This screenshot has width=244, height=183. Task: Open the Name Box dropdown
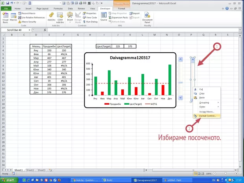30,30
